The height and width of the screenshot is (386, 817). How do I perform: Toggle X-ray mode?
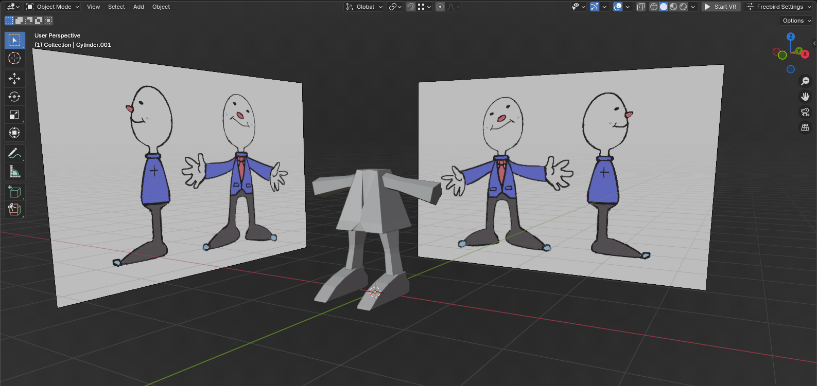641,7
